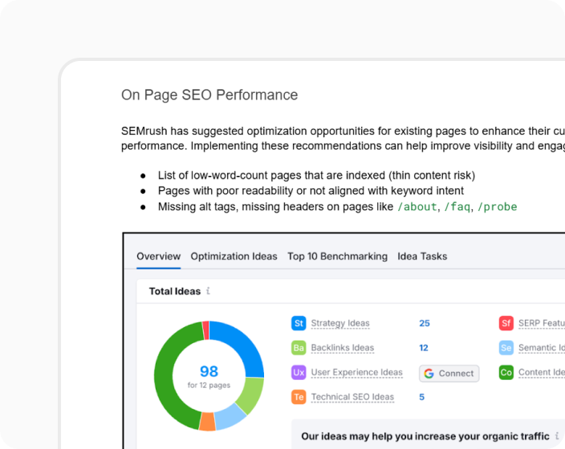The height and width of the screenshot is (449, 565).
Task: Click the Strategy Ideas count 25
Action: click(425, 323)
